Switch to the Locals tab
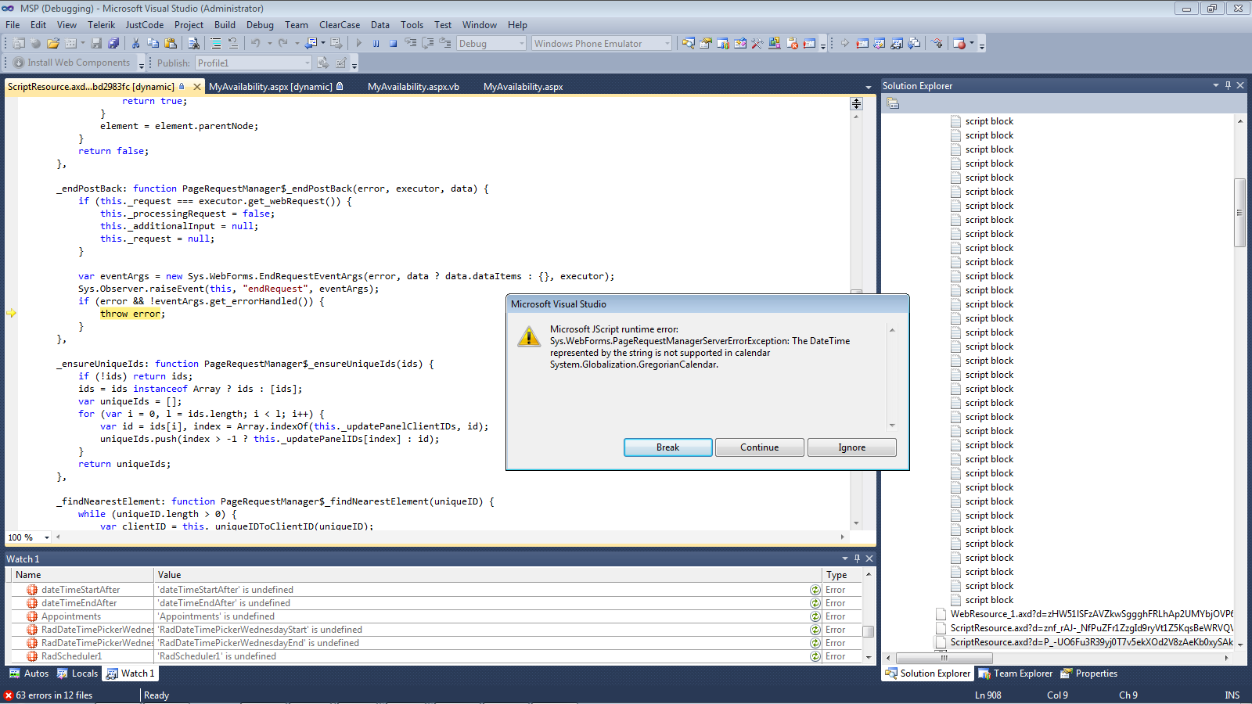 coord(77,673)
